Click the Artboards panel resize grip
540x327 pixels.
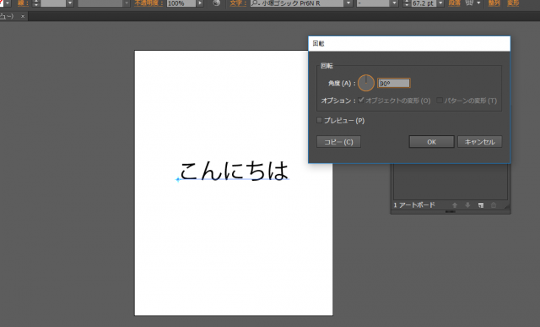(x=507, y=206)
